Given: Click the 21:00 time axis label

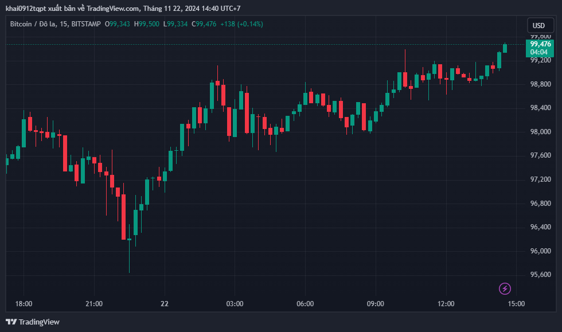Looking at the screenshot, I should (x=94, y=304).
